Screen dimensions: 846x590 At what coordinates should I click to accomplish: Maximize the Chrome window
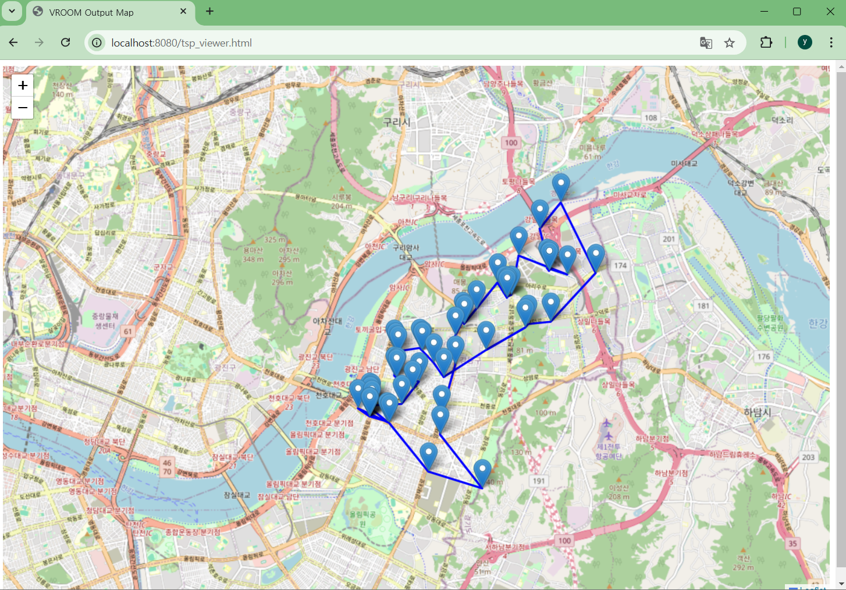click(797, 12)
